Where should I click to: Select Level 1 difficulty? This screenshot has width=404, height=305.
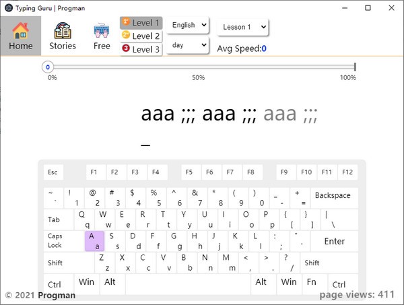[141, 23]
